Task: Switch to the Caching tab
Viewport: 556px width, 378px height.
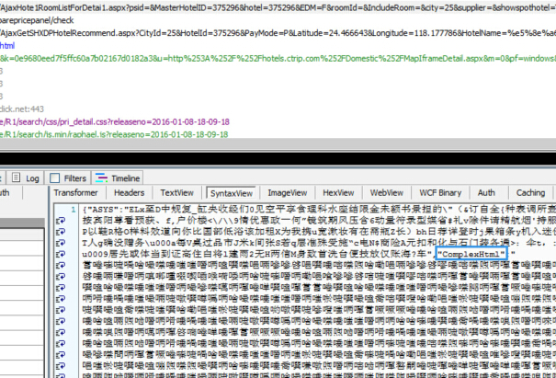Action: 530,193
